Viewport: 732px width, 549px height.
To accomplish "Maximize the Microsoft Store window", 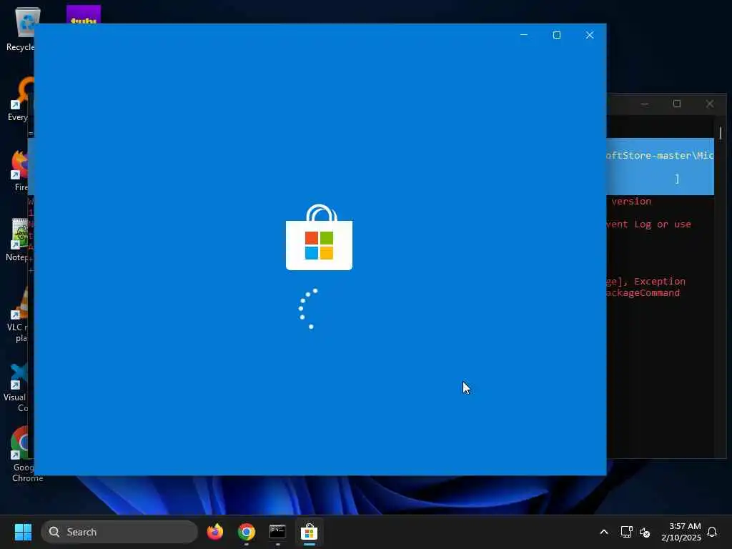I will click(x=556, y=35).
